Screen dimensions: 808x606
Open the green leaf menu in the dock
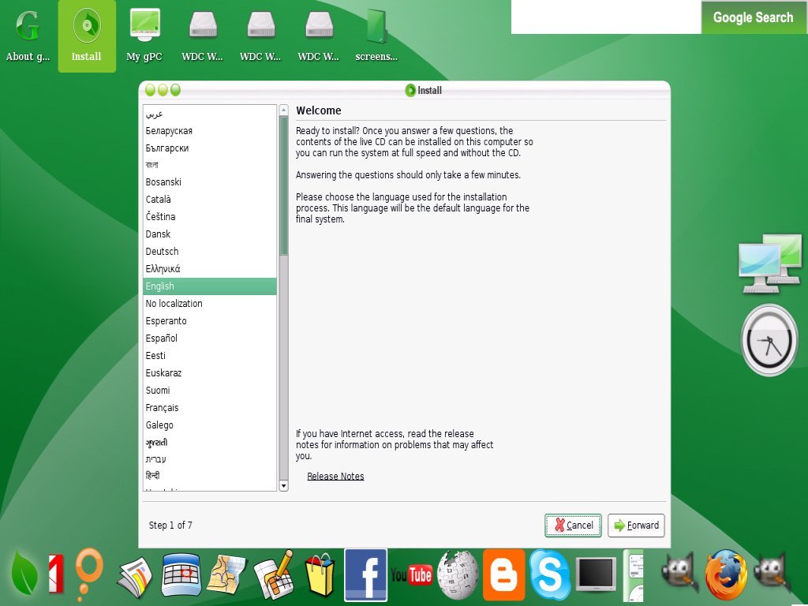(24, 573)
